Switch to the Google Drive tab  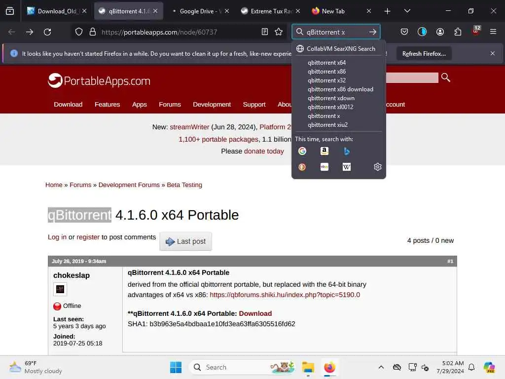(x=200, y=11)
